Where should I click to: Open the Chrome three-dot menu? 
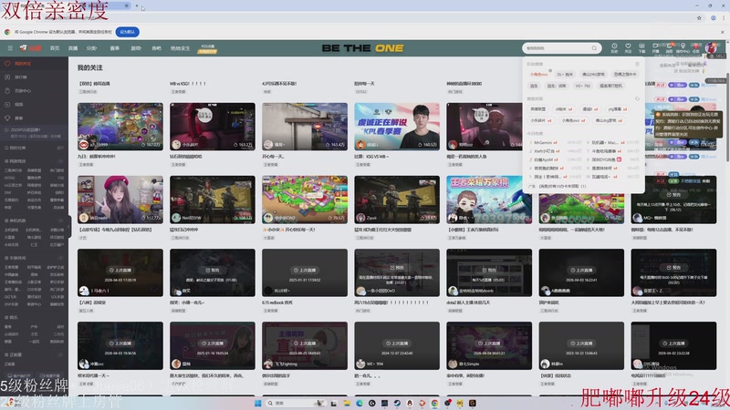point(724,17)
